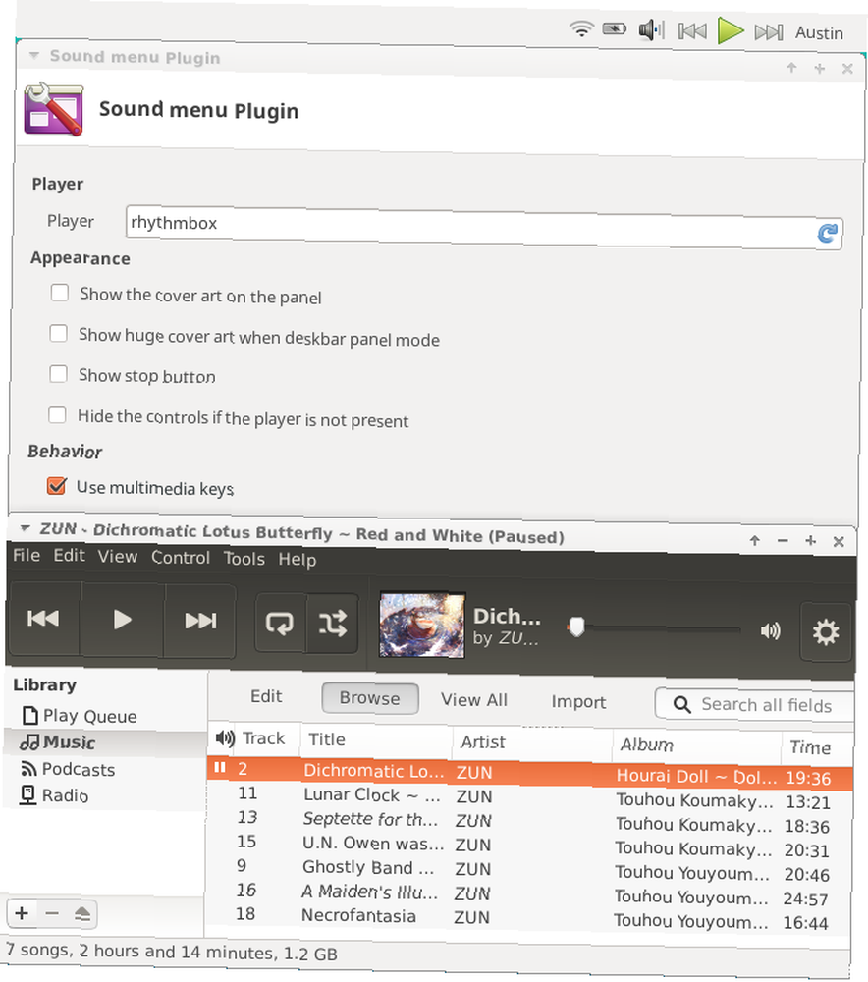Click the Sound menu Plugin wrench icon

53,110
